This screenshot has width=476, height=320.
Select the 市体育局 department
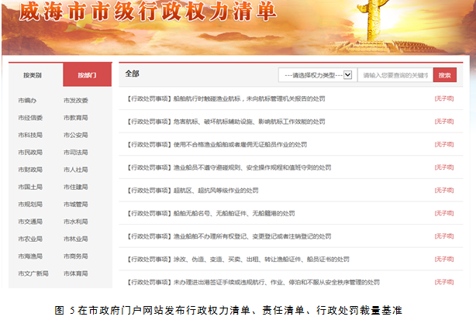tap(75, 274)
